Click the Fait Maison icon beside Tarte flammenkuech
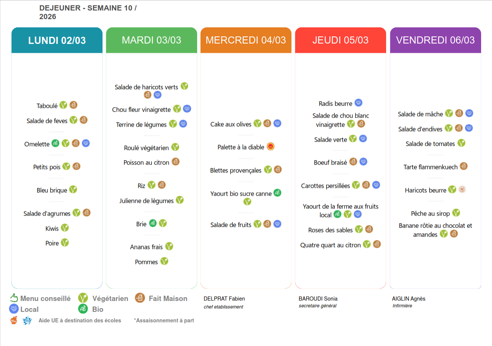492x346 pixels. tap(463, 166)
